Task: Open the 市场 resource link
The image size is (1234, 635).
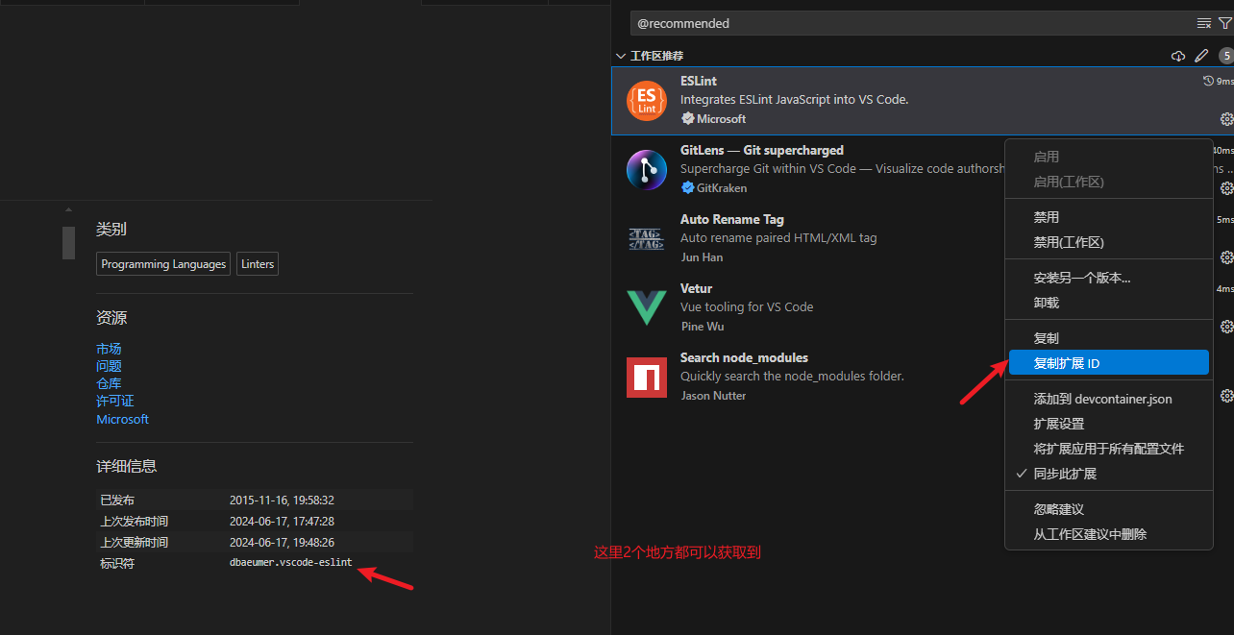Action: pos(109,349)
